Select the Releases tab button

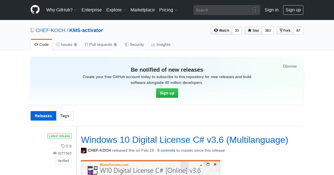pyautogui.click(x=43, y=116)
